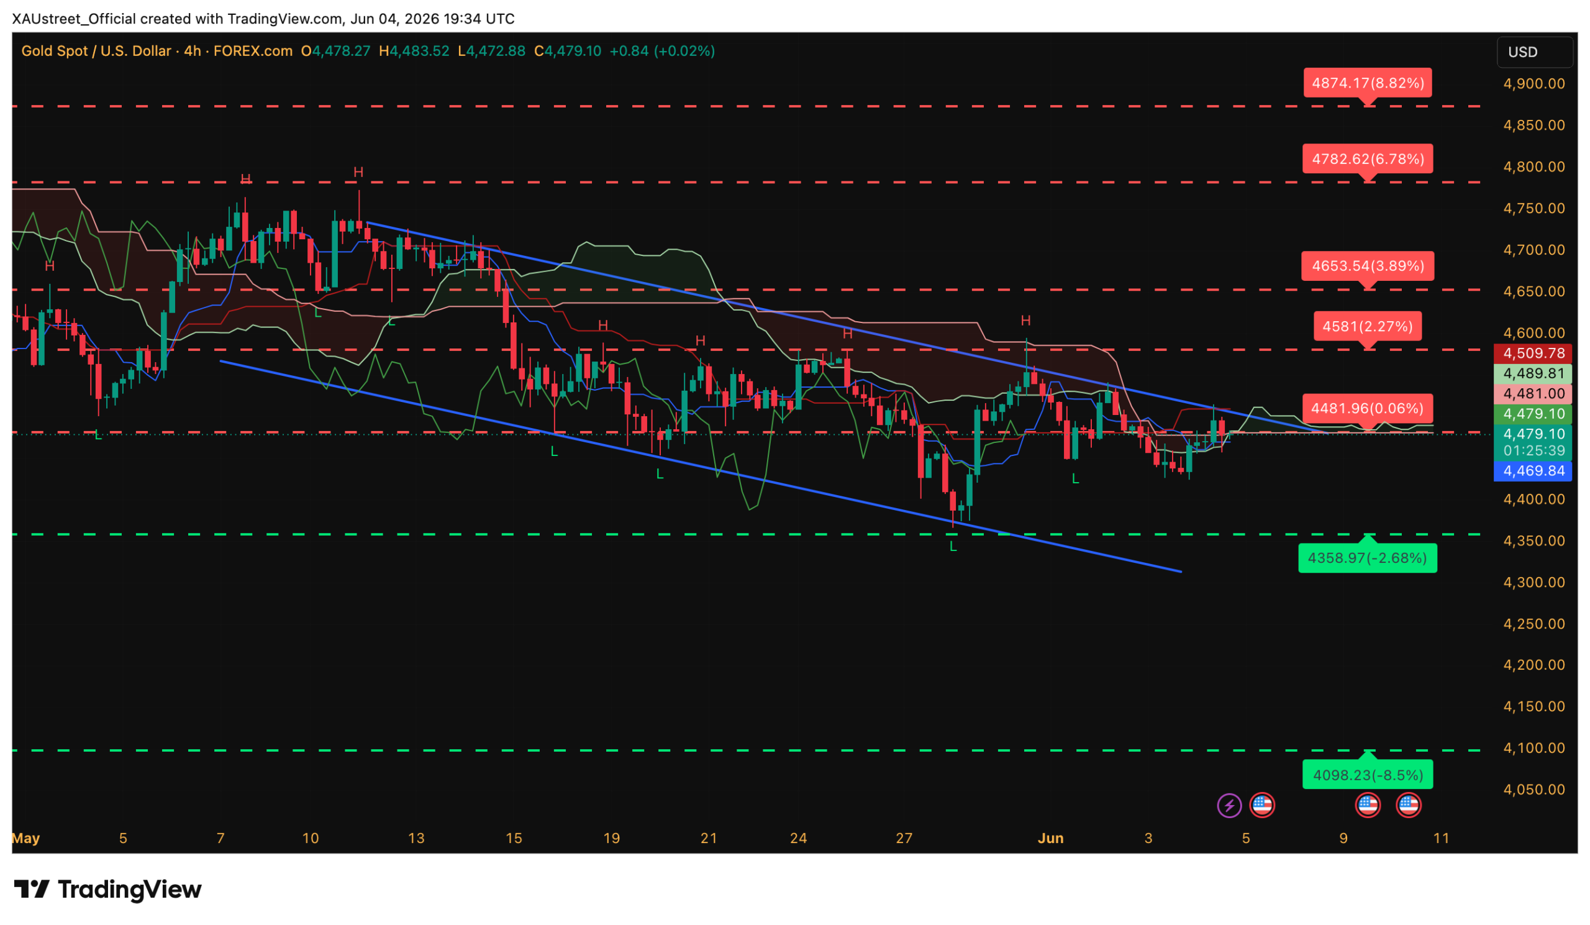Select the 4653.54(3.89%) price label
This screenshot has height=925, width=1590.
click(1367, 267)
